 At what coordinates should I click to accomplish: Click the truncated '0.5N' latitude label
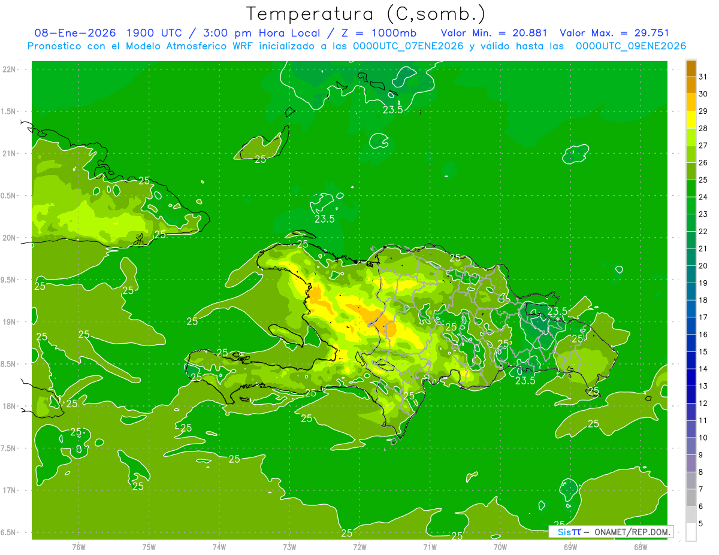coord(9,196)
